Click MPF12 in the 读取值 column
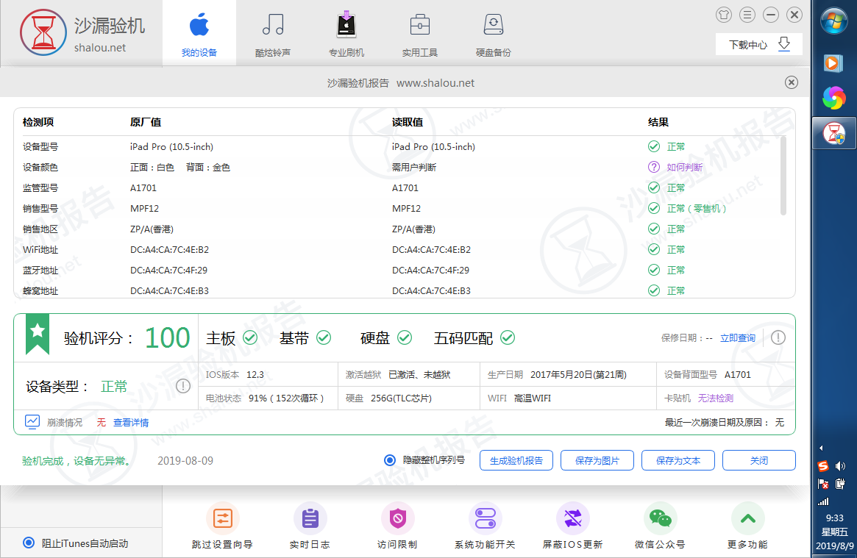857x558 pixels. [406, 208]
